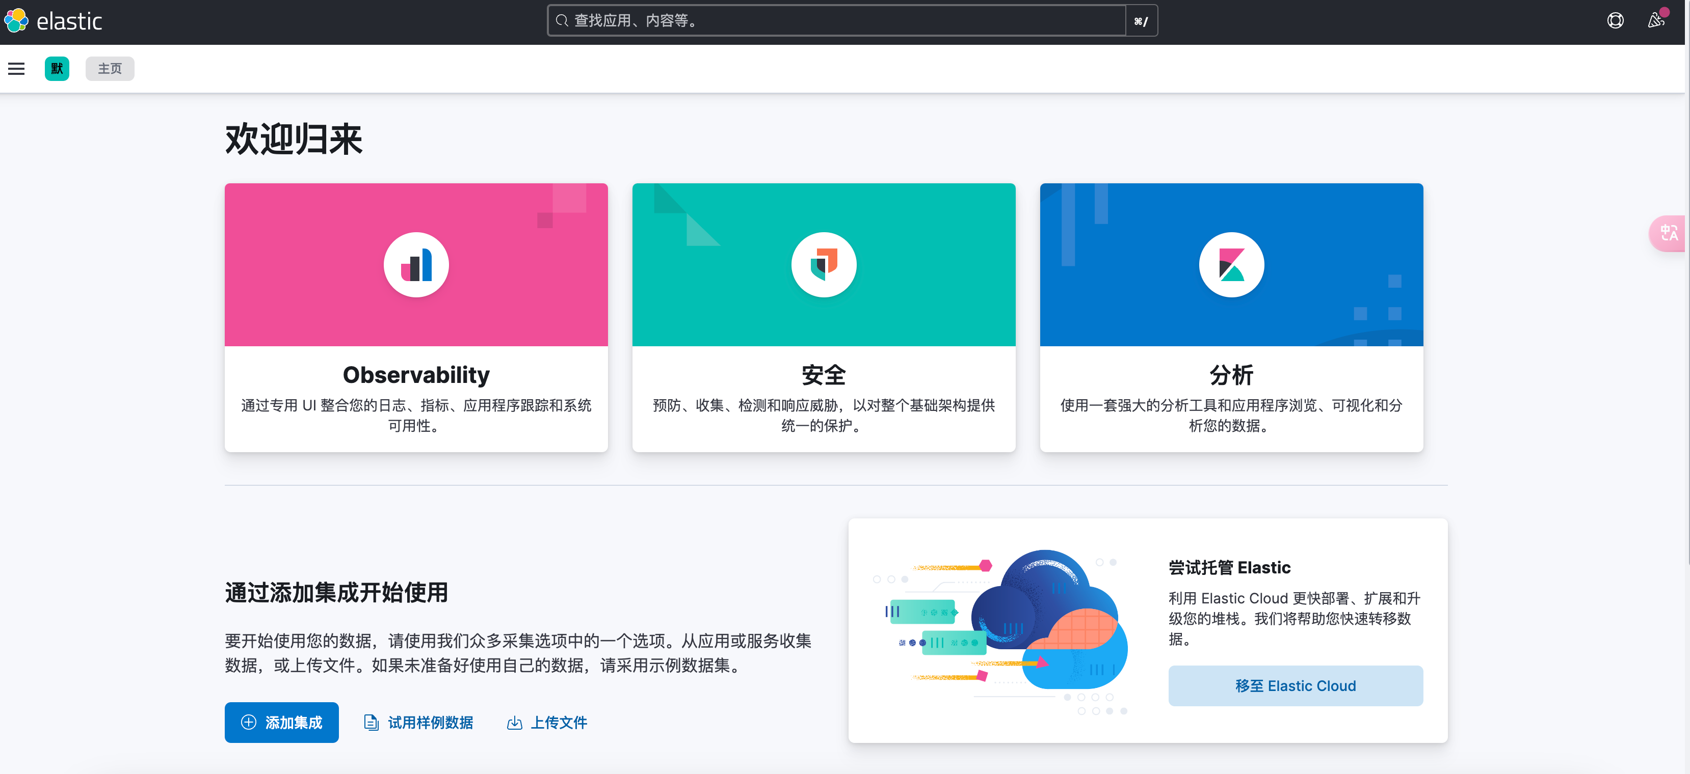Click the 移至 Elastic Cloud button

(x=1295, y=685)
